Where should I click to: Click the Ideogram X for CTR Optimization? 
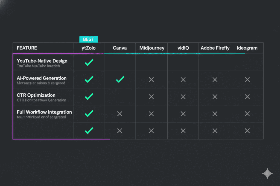click(247, 97)
